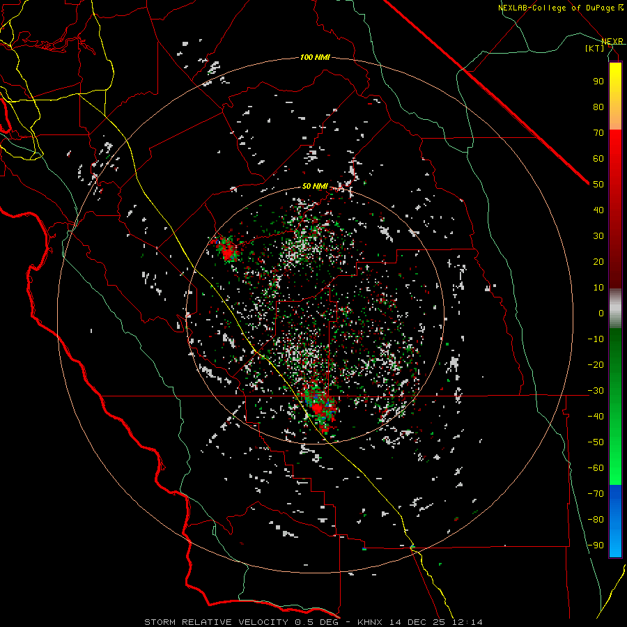Click the "-20" value on the velocity scale

tap(596, 365)
